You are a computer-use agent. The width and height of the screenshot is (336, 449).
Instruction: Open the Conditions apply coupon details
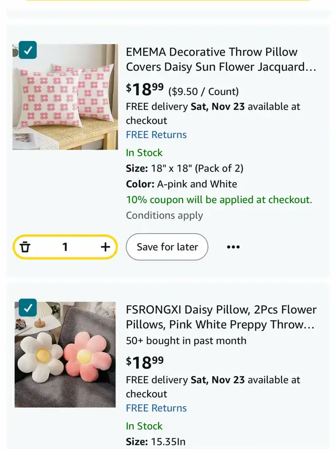coord(164,215)
